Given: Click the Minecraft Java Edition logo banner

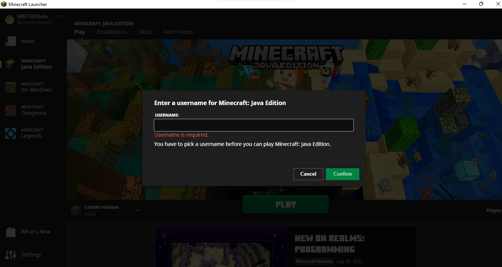Looking at the screenshot, I should pyautogui.click(x=285, y=57).
